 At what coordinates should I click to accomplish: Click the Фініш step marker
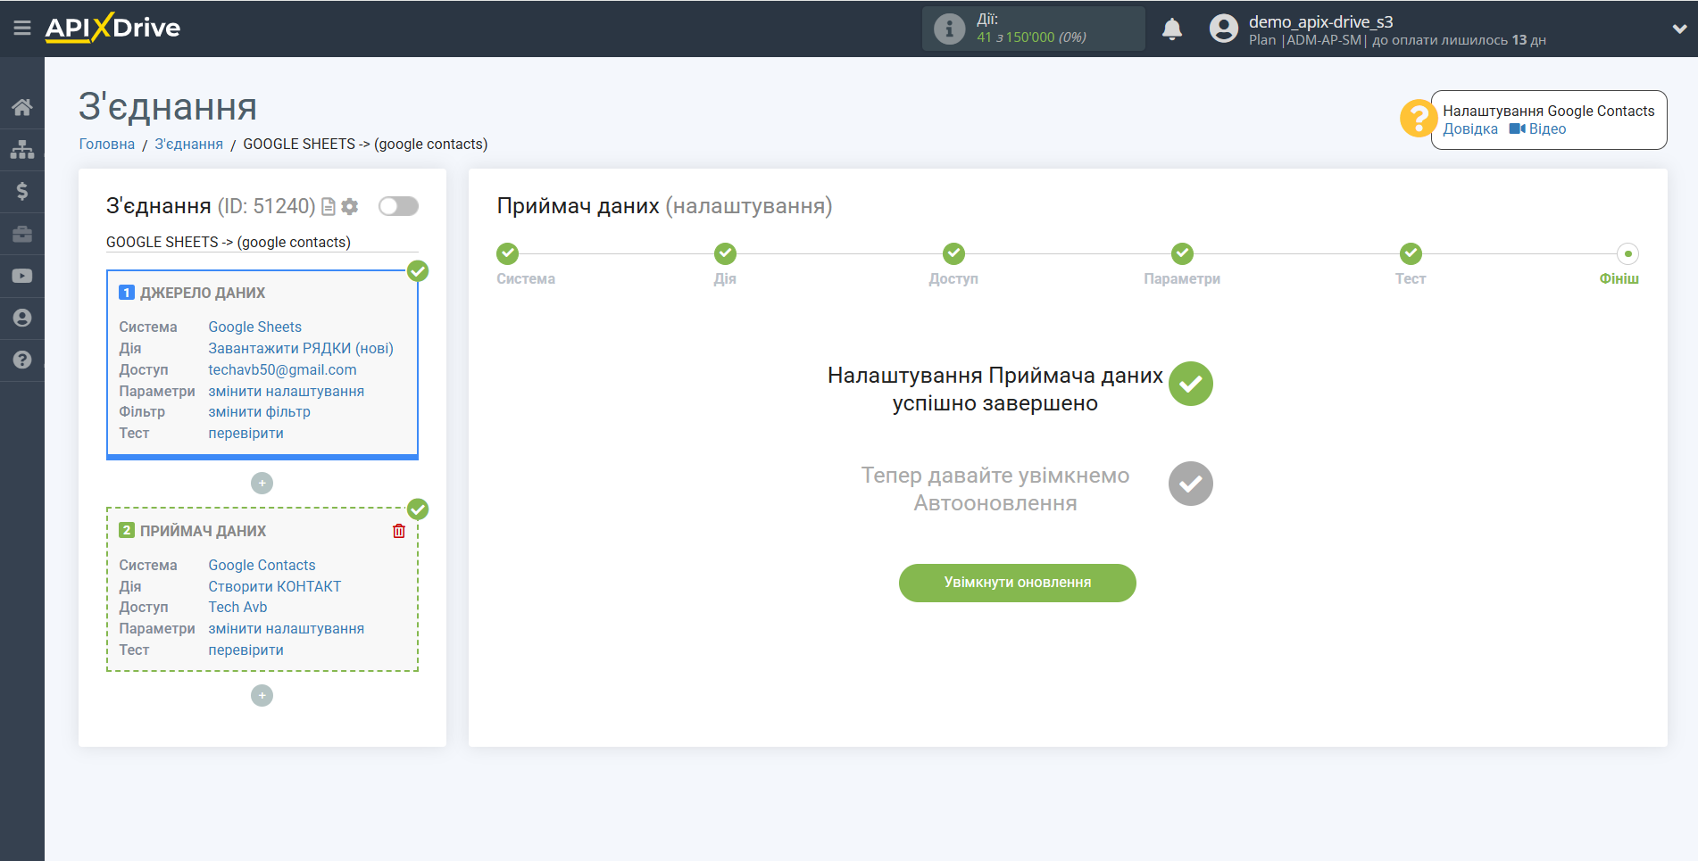[x=1628, y=253]
